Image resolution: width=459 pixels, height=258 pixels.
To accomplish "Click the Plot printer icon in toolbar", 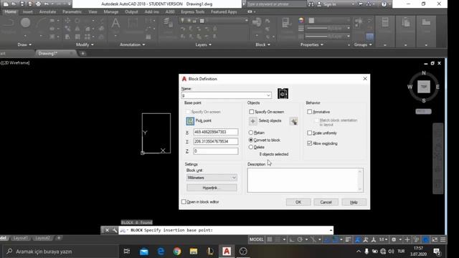I will [x=38, y=4].
